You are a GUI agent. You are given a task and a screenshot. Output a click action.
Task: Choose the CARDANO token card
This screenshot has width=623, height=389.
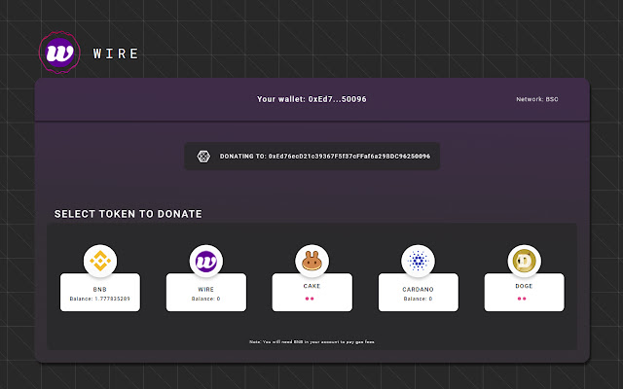pos(418,292)
